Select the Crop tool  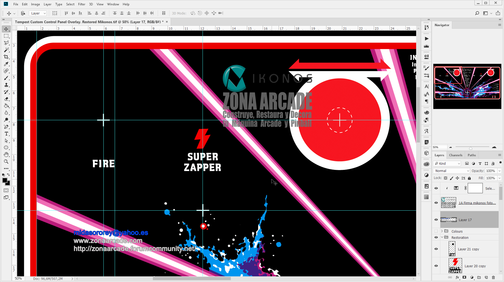click(x=6, y=57)
